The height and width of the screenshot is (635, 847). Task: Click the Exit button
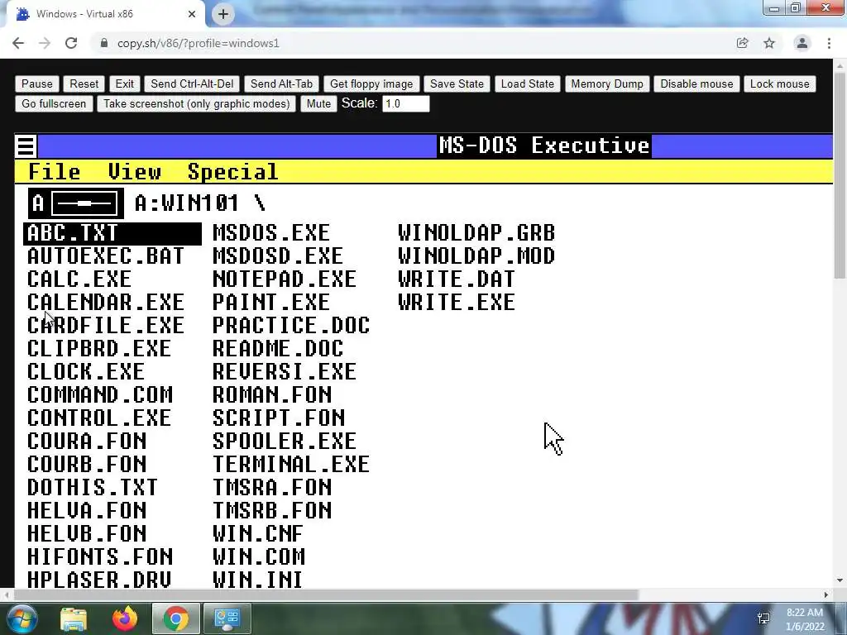point(124,84)
